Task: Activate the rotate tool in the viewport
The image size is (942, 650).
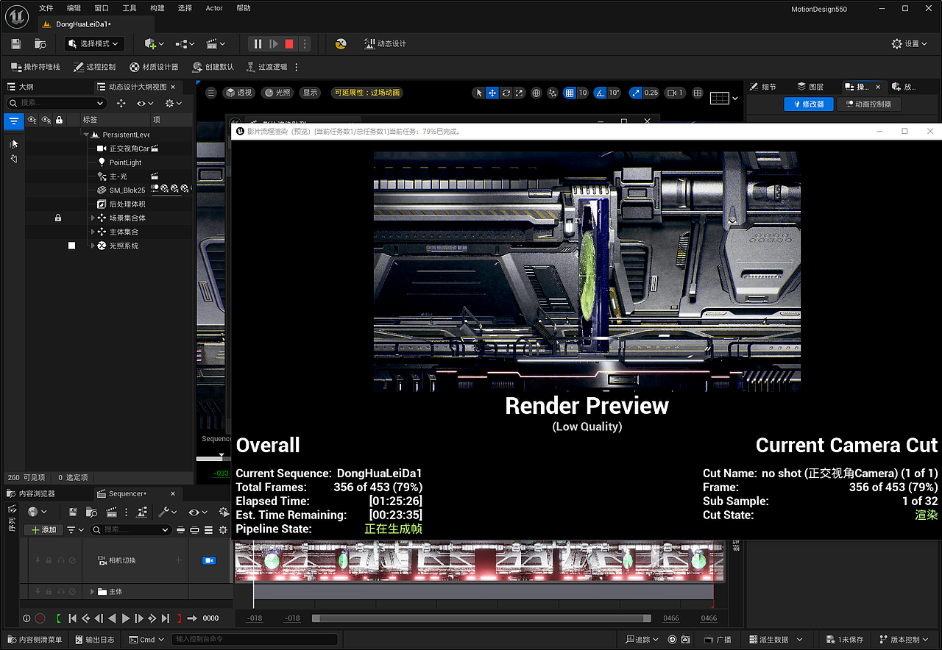Action: 506,93
